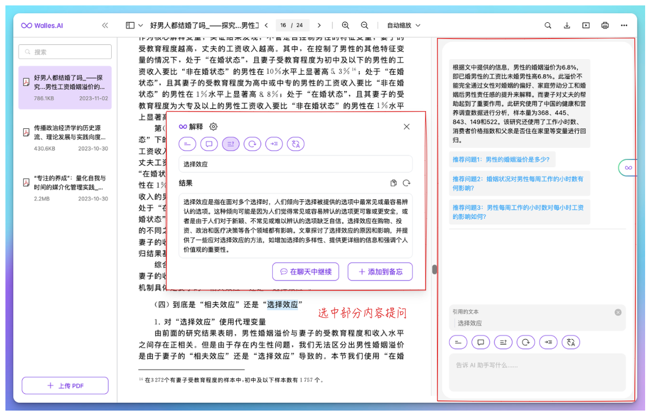650x416 pixels.
Task: Click the 结果 heading in popup
Action: tap(185, 183)
